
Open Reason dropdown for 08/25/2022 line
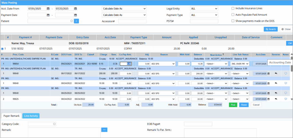click(x=163, y=93)
